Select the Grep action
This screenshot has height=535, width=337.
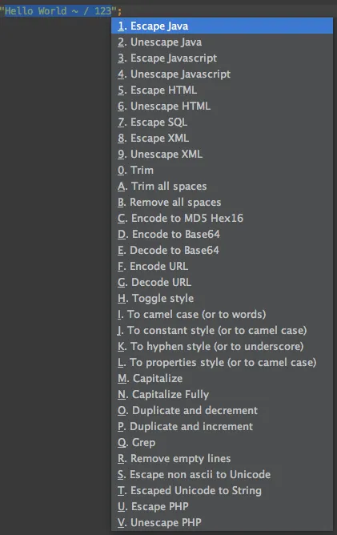tap(222, 443)
